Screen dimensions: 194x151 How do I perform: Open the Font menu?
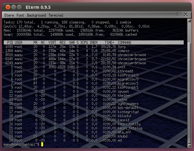pyautogui.click(x=20, y=15)
